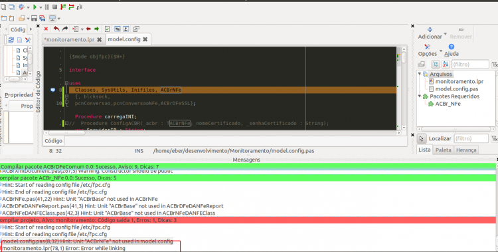The image size is (498, 252).
Task: Toggle the highlighted download-arrow editor button
Action: pyautogui.click(x=125, y=29)
